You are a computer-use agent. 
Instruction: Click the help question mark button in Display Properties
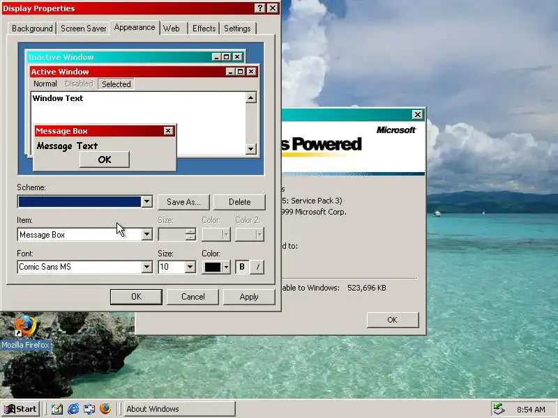pos(260,8)
